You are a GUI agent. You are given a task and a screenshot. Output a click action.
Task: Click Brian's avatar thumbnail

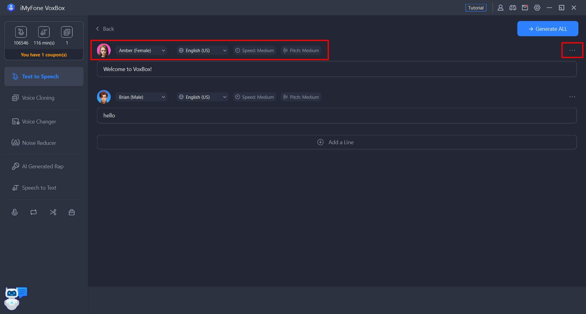104,97
